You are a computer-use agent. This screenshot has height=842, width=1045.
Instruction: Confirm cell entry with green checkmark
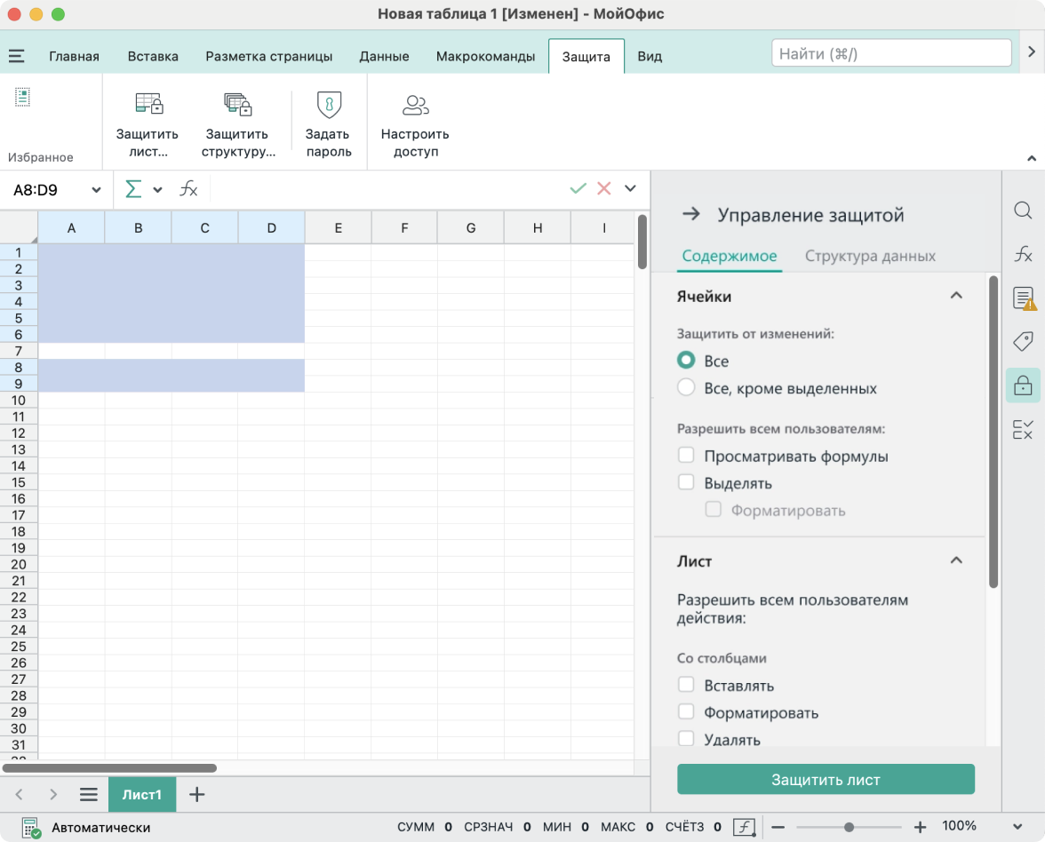pos(578,188)
